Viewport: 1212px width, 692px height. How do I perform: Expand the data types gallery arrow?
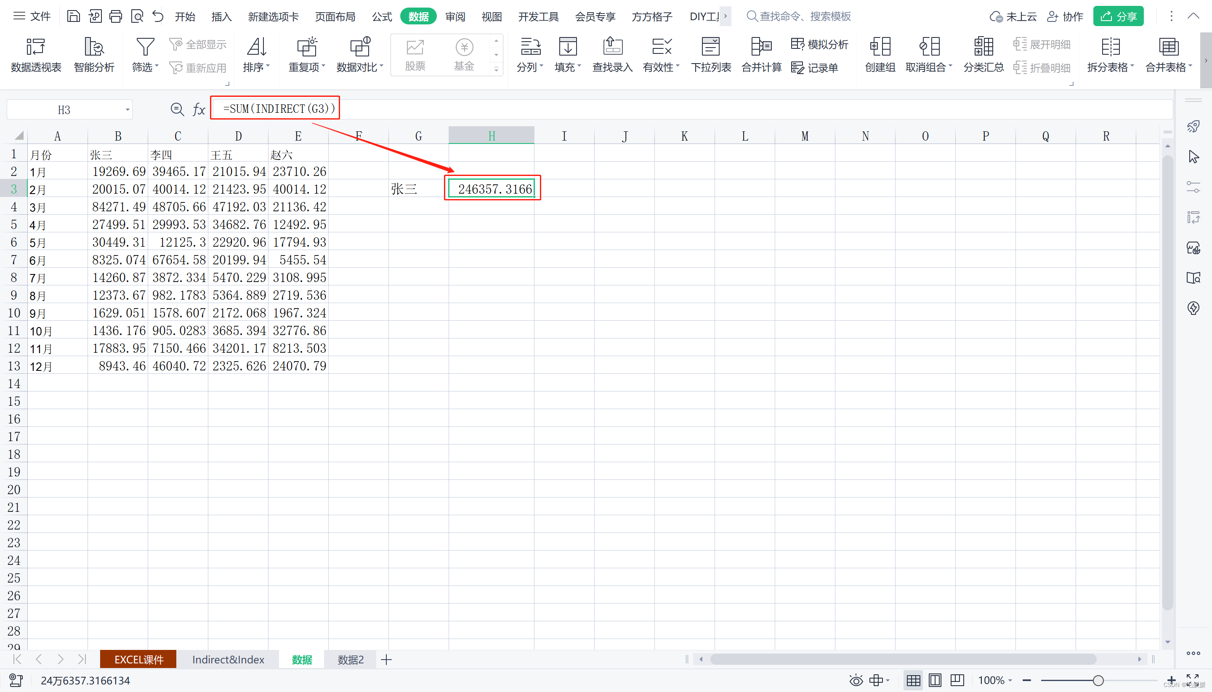496,69
